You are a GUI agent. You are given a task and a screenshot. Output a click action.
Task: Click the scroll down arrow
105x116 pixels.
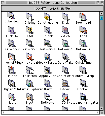pyautogui.click(x=101, y=109)
